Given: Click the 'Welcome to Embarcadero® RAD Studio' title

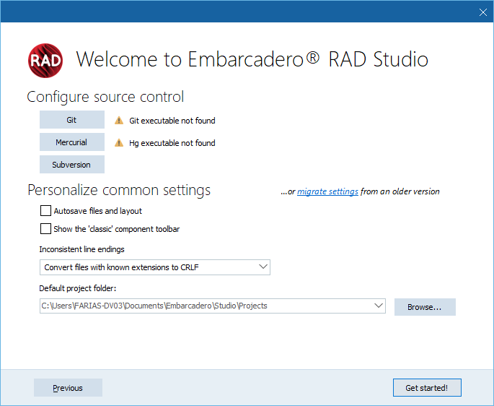Looking at the screenshot, I should click(252, 59).
